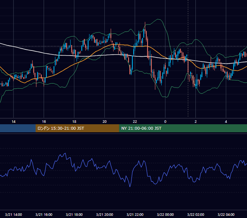Click the 14 hour axis label

tap(13, 122)
